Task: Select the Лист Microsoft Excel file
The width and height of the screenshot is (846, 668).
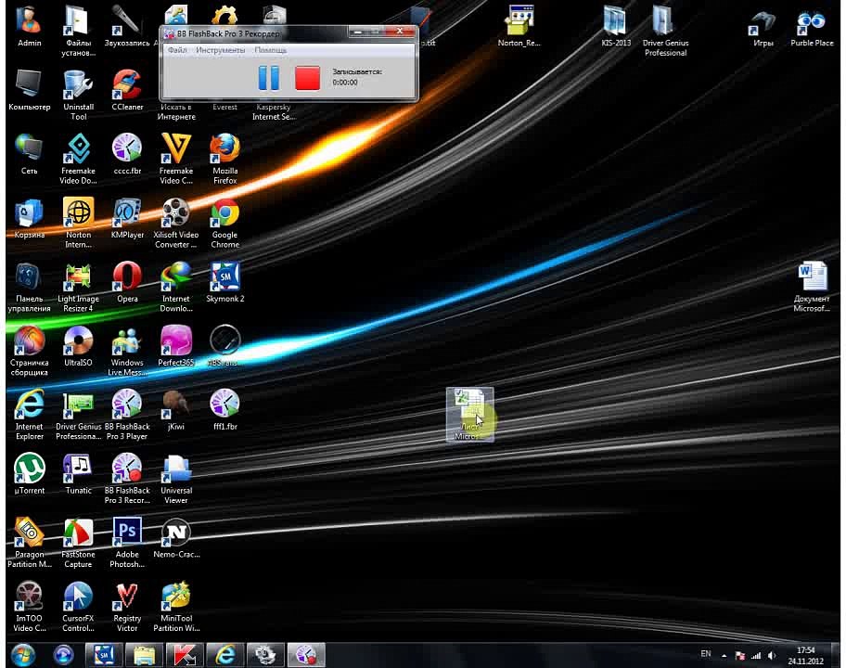Action: click(x=469, y=415)
